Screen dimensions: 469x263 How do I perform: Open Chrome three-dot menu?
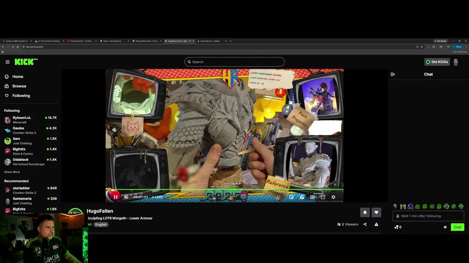(466, 47)
